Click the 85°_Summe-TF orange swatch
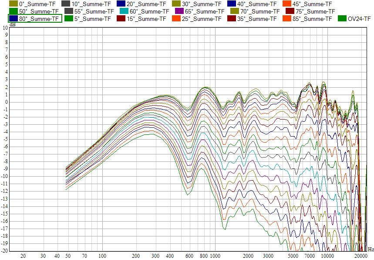This screenshot has width=374, height=260. point(287,19)
